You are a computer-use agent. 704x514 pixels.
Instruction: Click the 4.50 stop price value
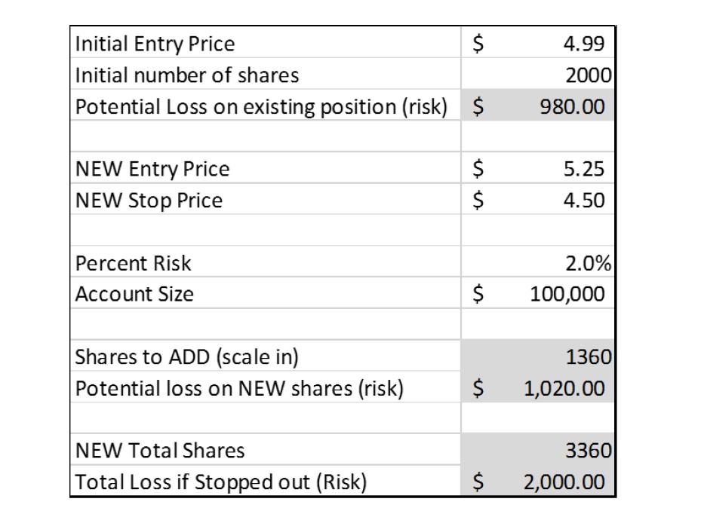(583, 200)
